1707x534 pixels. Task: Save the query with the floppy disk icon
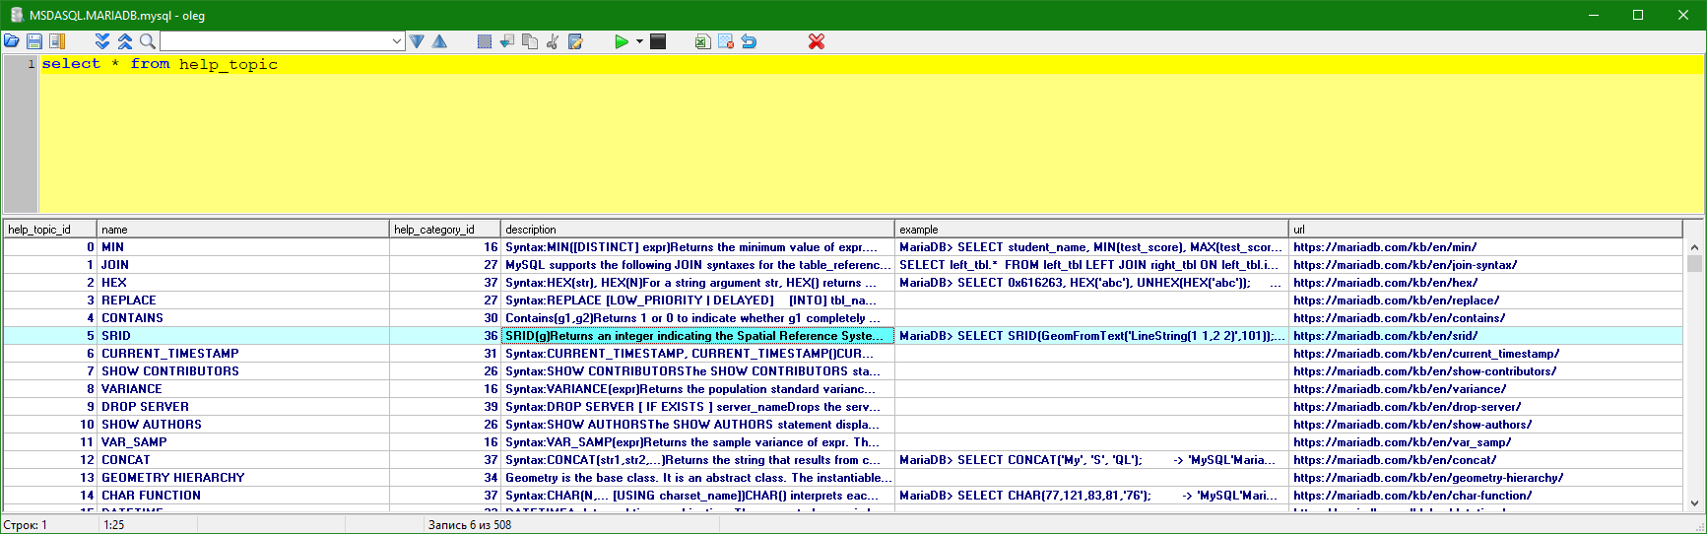tap(34, 41)
